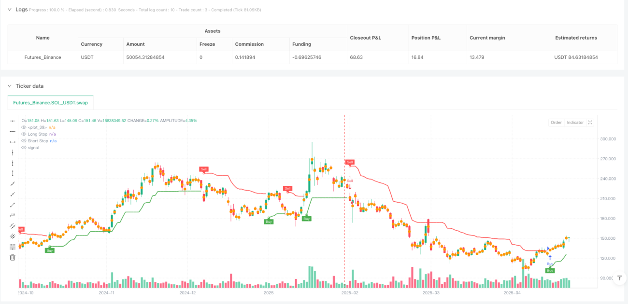The image size is (628, 304).
Task: Select the parallel channel lines tool
Action: (13, 225)
